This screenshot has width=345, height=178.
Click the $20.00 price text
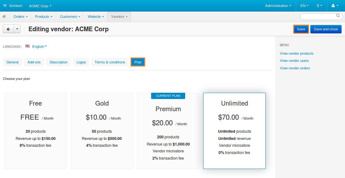pyautogui.click(x=162, y=123)
